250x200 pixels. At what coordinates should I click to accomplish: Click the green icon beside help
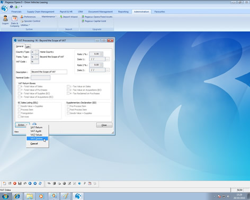[16, 7]
